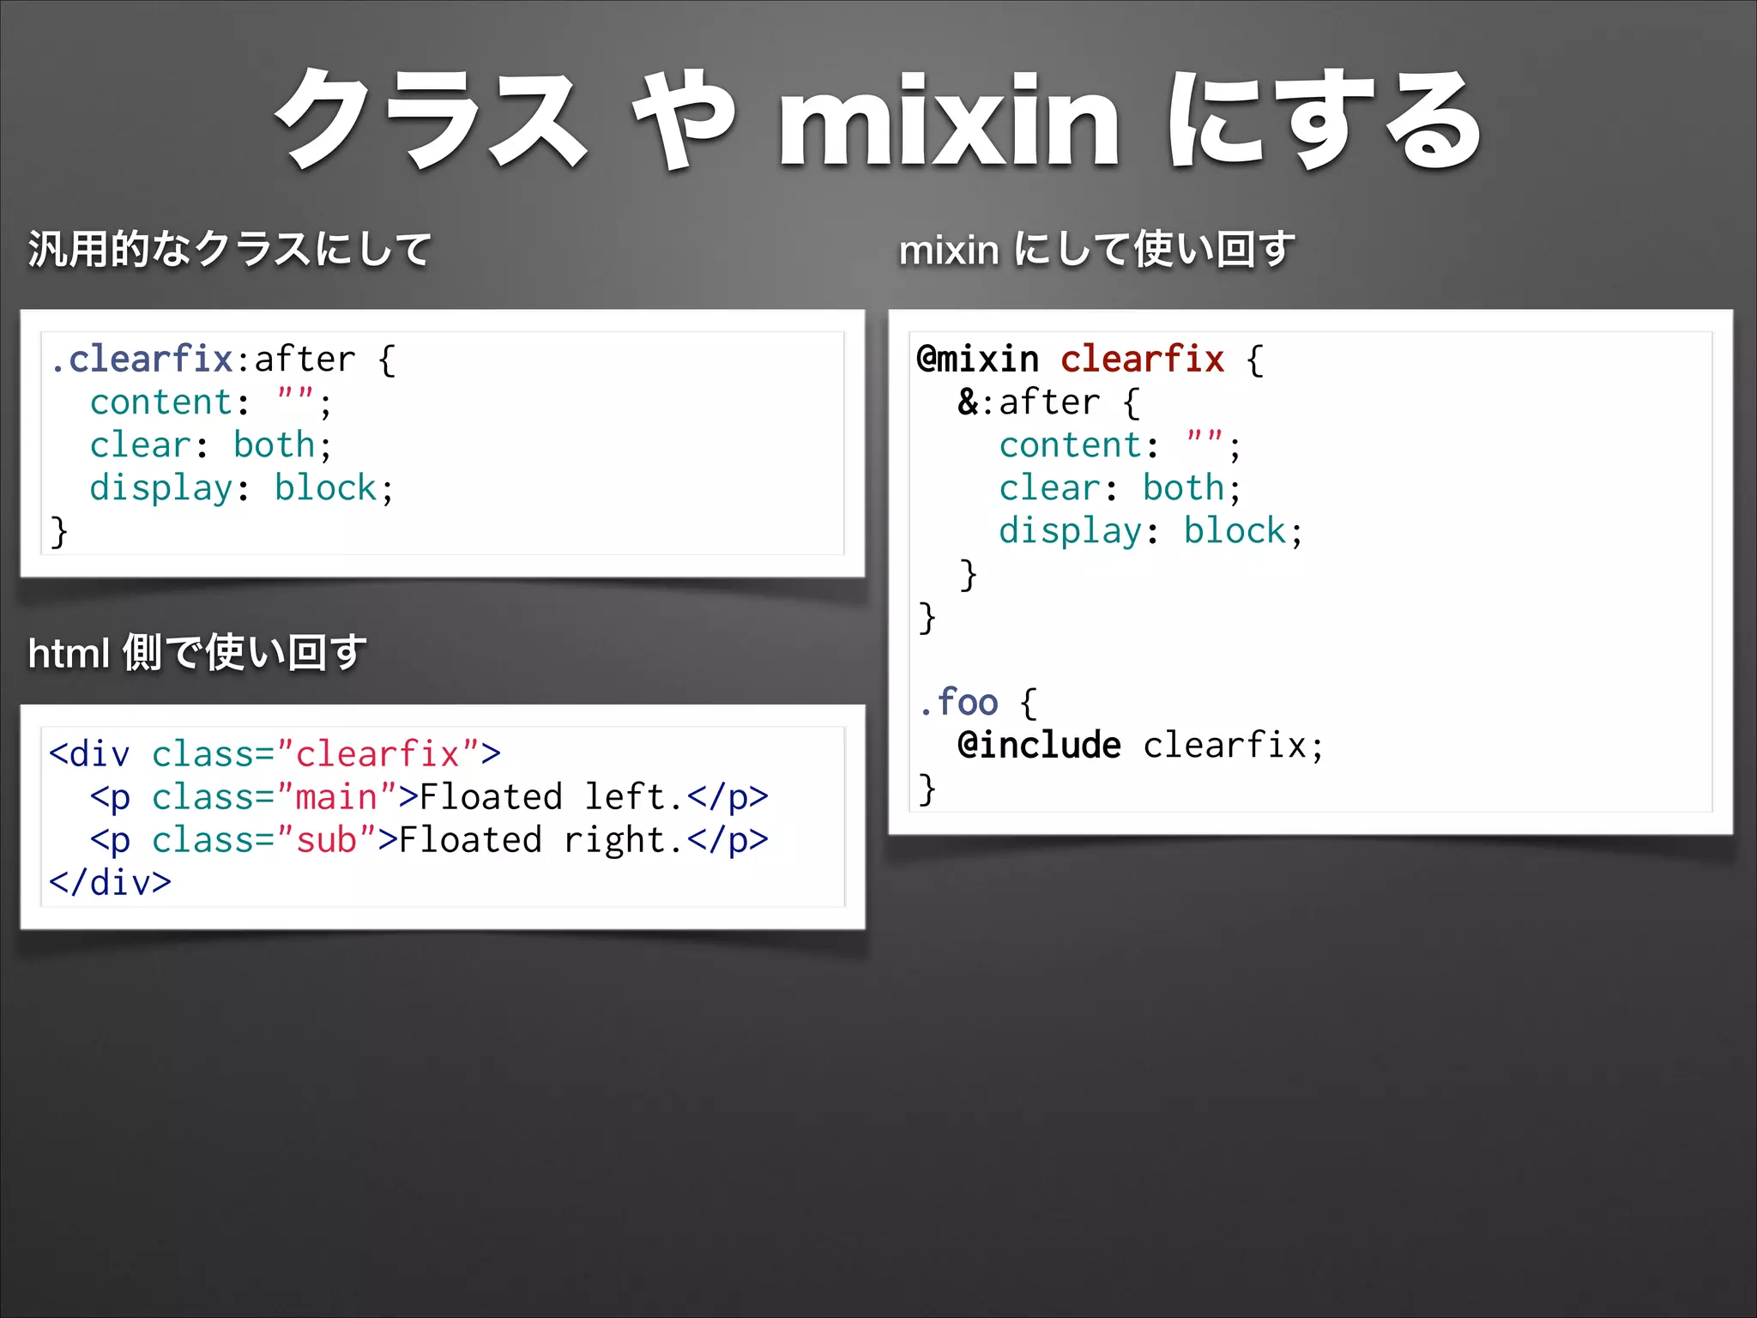Click the '&:after {' line
This screenshot has height=1318, width=1757.
1048,402
